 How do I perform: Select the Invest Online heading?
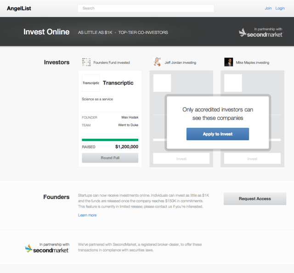pyautogui.click(x=46, y=32)
